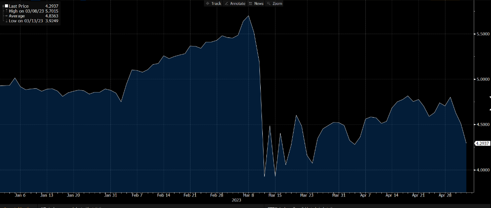491x208 pixels.
Task: Click the Apr 28 date axis label
Action: tap(445, 195)
